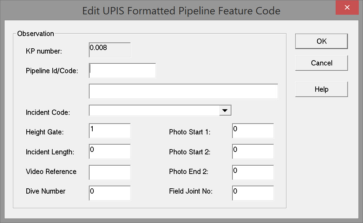Expand the Incident Code dropdown arrow
The image size is (363, 223).
pos(225,111)
